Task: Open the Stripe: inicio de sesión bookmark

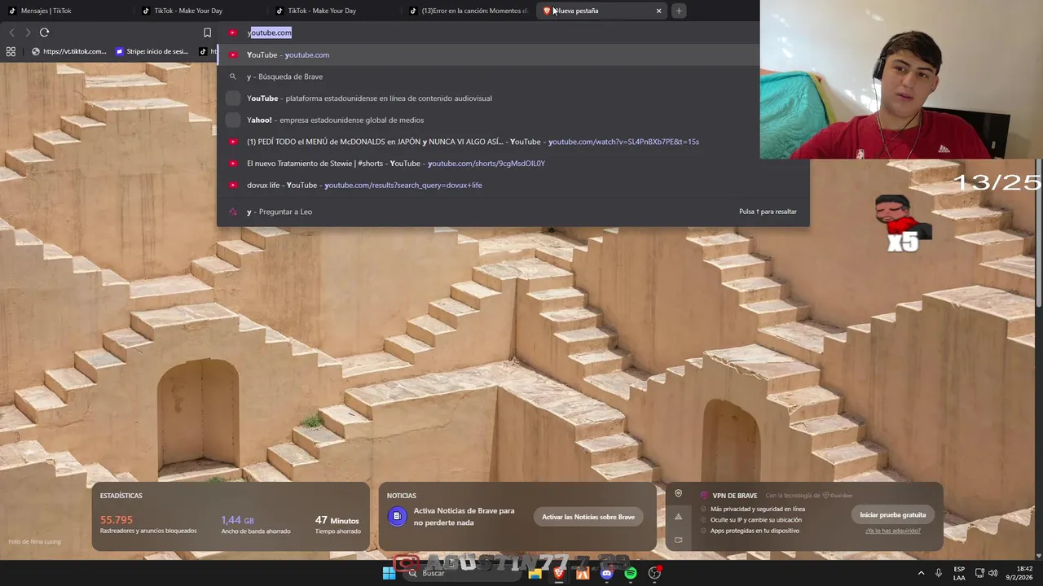Action: click(152, 51)
